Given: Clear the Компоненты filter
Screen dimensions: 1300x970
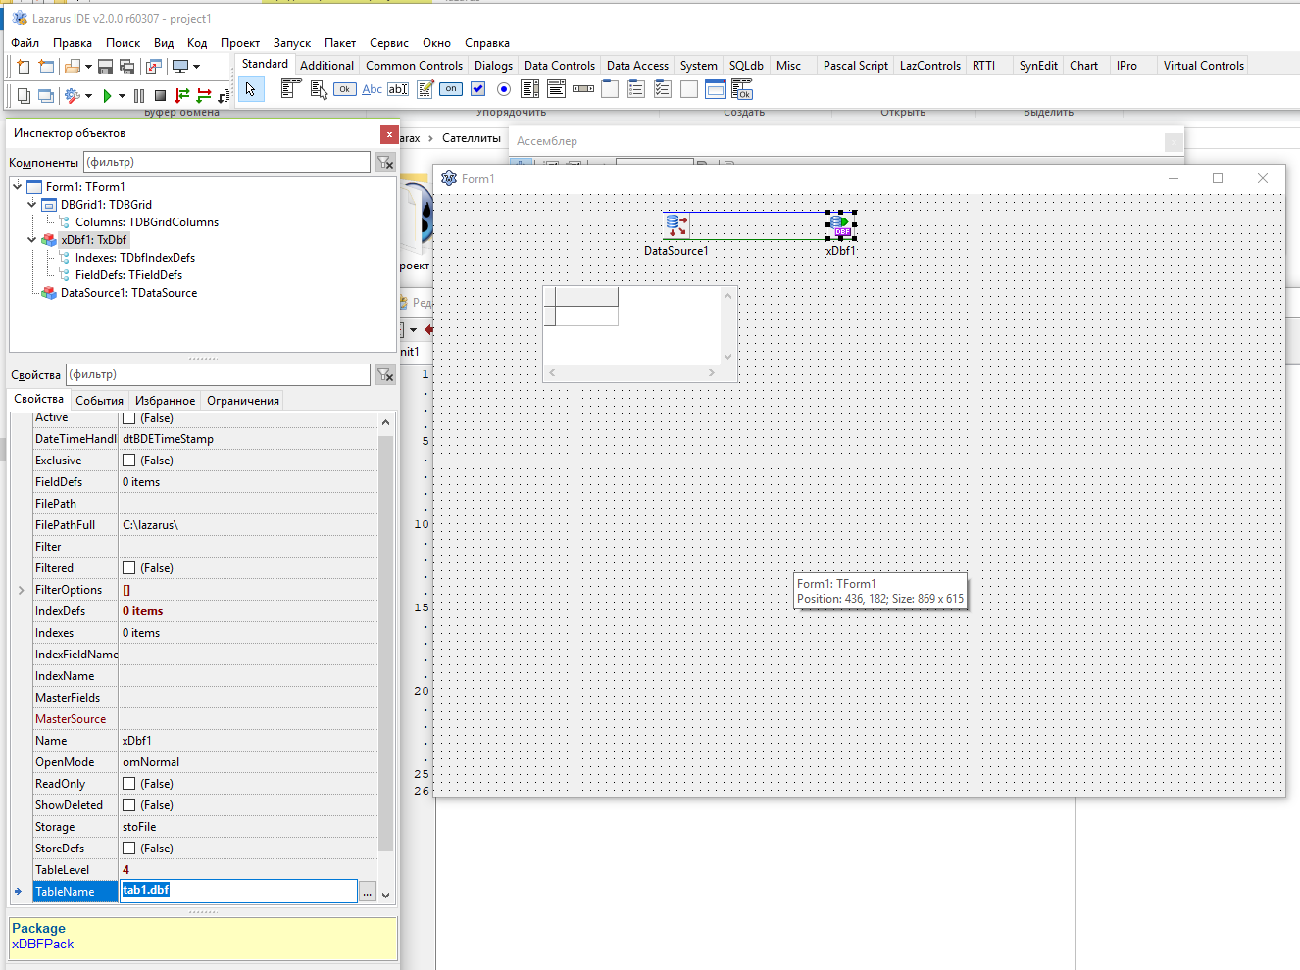Looking at the screenshot, I should pyautogui.click(x=385, y=163).
